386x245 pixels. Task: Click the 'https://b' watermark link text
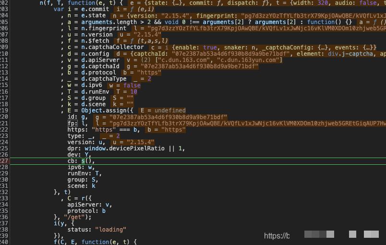click(277, 236)
